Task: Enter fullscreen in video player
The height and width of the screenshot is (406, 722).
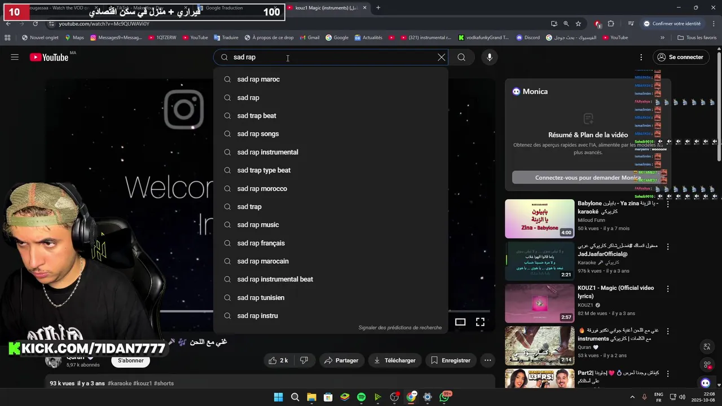Action: point(480,322)
